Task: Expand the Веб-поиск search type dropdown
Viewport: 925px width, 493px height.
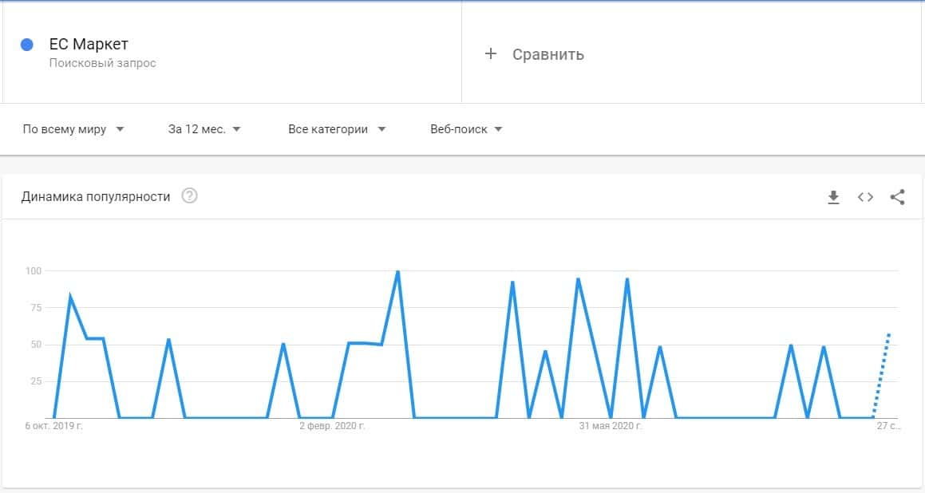Action: [x=466, y=129]
